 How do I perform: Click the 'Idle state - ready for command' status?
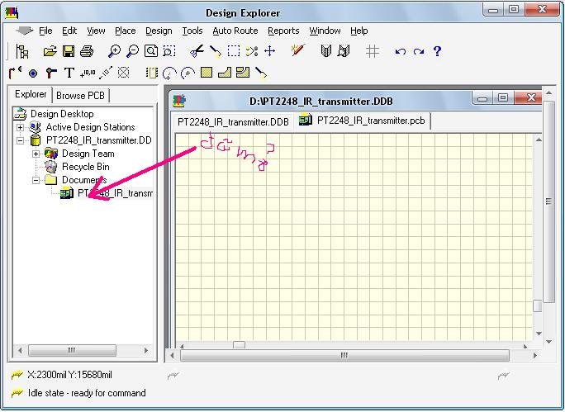[87, 393]
